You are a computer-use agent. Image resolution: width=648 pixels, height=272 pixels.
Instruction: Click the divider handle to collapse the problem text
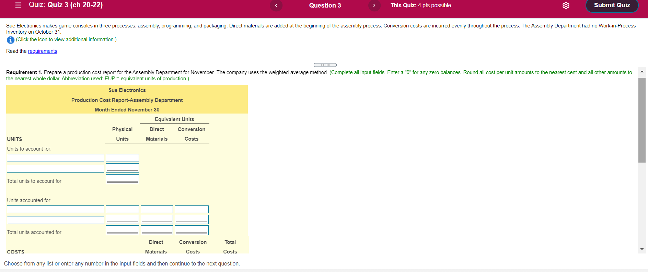click(x=325, y=65)
